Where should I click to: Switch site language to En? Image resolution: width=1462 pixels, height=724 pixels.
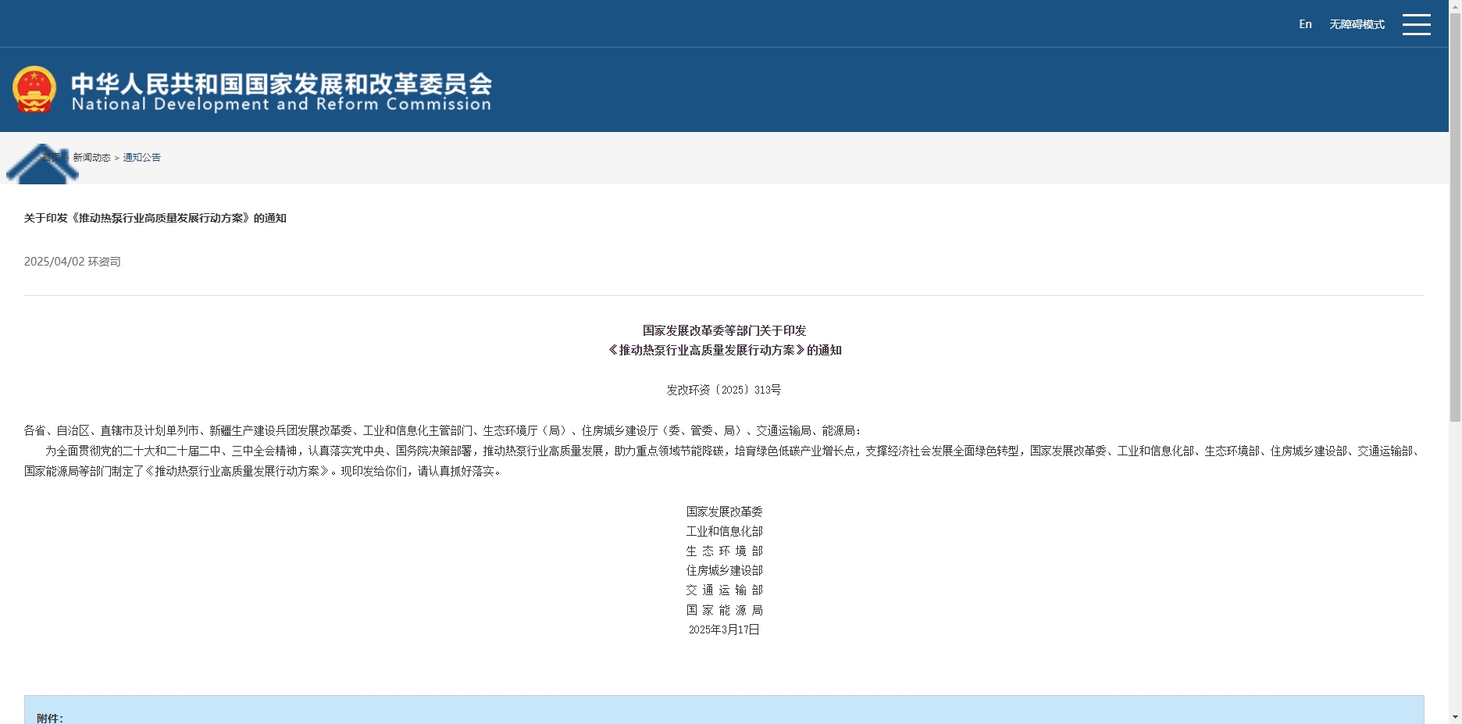1305,24
